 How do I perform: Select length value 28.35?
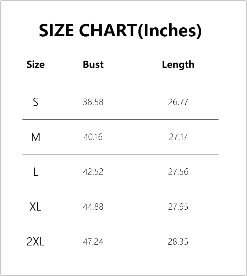point(178,242)
